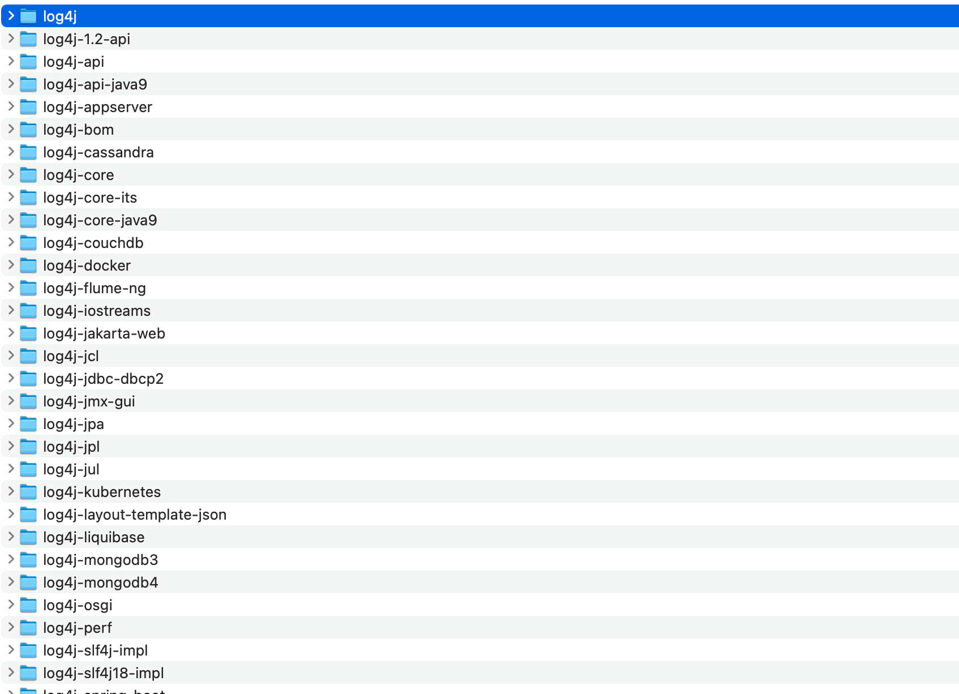Click the log4j-perf folder icon

pos(28,628)
